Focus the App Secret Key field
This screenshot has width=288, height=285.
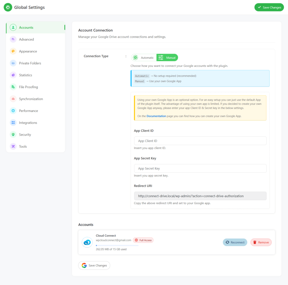point(200,168)
